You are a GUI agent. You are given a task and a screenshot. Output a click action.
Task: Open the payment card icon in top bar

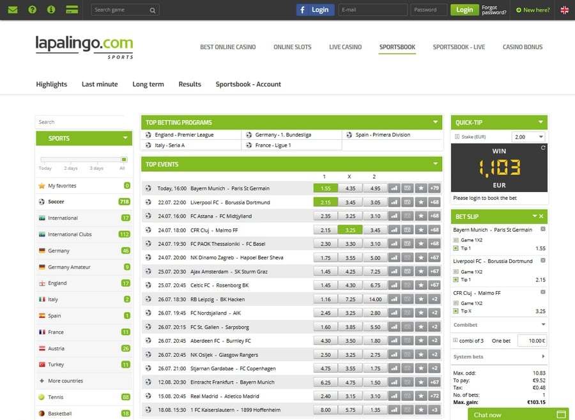(x=72, y=10)
